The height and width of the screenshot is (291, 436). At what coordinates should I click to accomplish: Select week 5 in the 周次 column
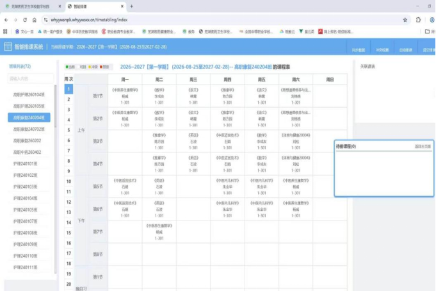click(x=69, y=130)
